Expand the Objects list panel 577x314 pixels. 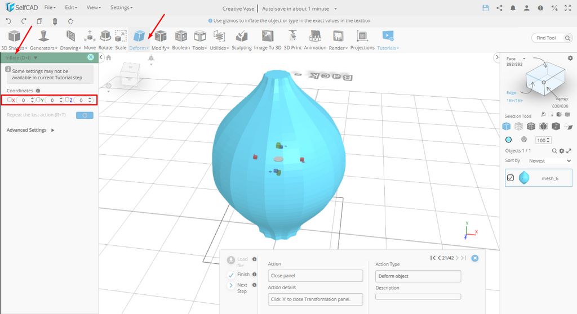pos(569,151)
